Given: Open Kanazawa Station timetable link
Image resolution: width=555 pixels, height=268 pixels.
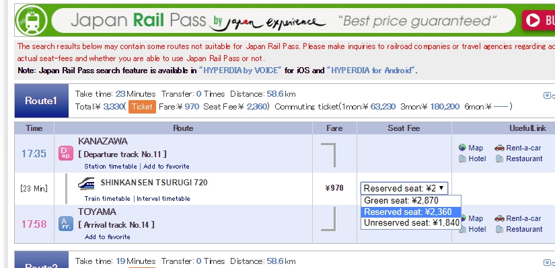Looking at the screenshot, I should pos(110,166).
